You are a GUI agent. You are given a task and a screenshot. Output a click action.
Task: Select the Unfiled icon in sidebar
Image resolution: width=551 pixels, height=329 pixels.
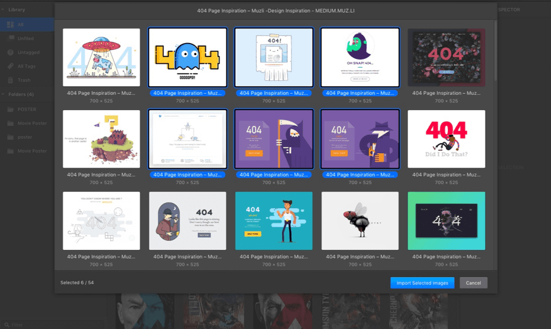pyautogui.click(x=10, y=38)
